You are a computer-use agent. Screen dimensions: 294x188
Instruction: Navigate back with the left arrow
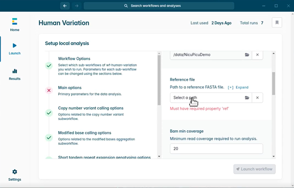pyautogui.click(x=65, y=6)
